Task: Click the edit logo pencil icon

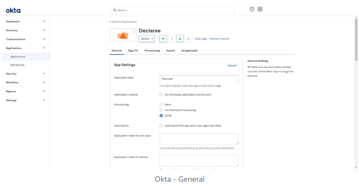Action: (134, 31)
